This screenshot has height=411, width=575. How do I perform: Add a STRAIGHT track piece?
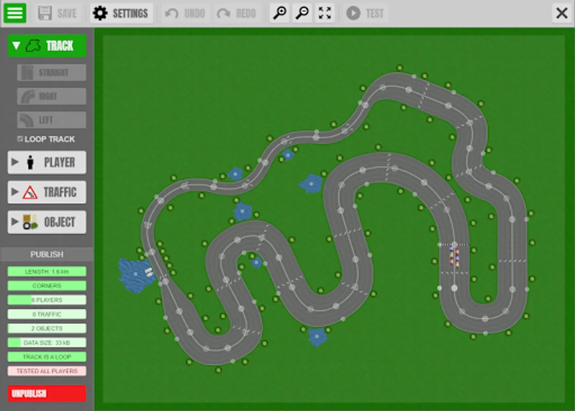click(x=52, y=73)
